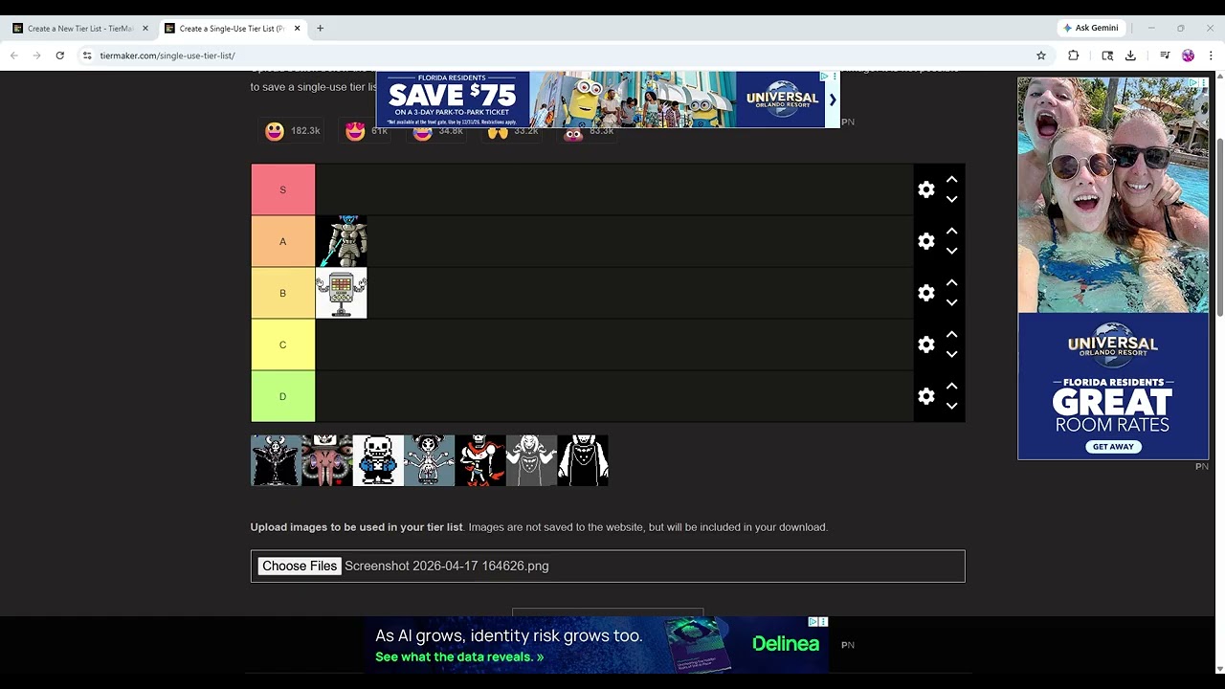
Task: Click the page vertical scrollbar
Action: coord(1219,228)
